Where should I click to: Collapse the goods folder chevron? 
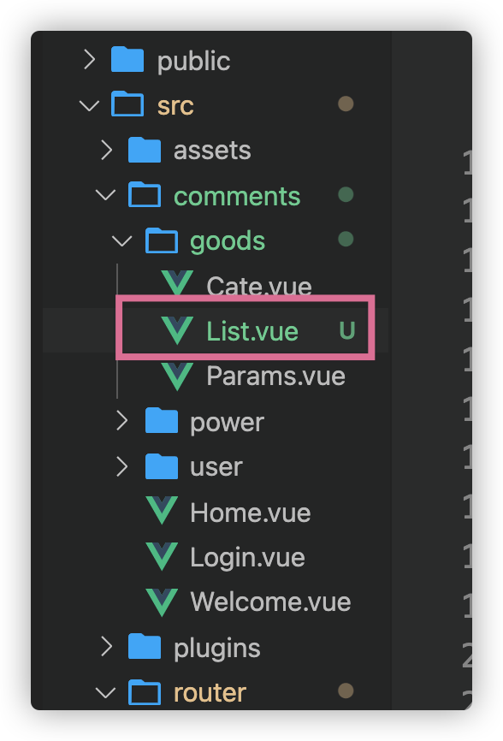(x=122, y=241)
